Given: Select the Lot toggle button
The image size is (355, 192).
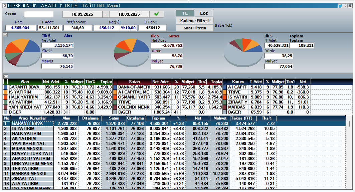Looking at the screenshot, I should point(204,13).
